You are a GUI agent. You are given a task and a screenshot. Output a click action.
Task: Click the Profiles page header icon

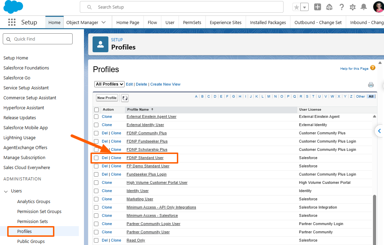coord(100,44)
